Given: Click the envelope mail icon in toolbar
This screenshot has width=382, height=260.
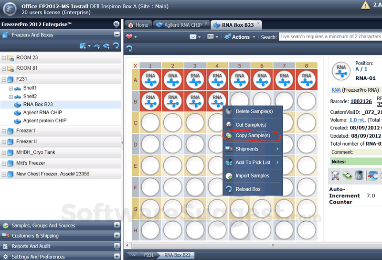Looking at the screenshot, I should [x=193, y=37].
